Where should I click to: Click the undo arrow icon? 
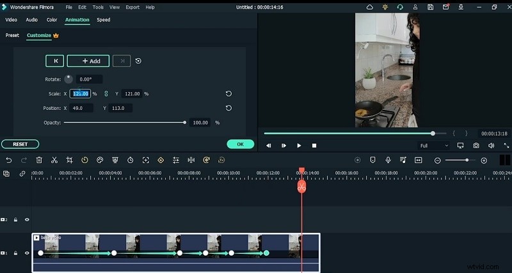pos(9,160)
